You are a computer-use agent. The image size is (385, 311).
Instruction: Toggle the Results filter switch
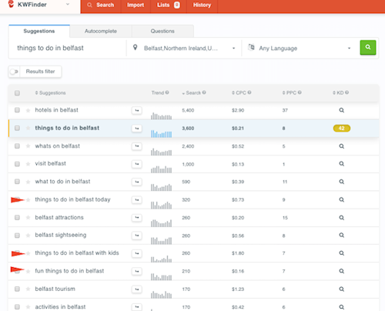pos(14,72)
